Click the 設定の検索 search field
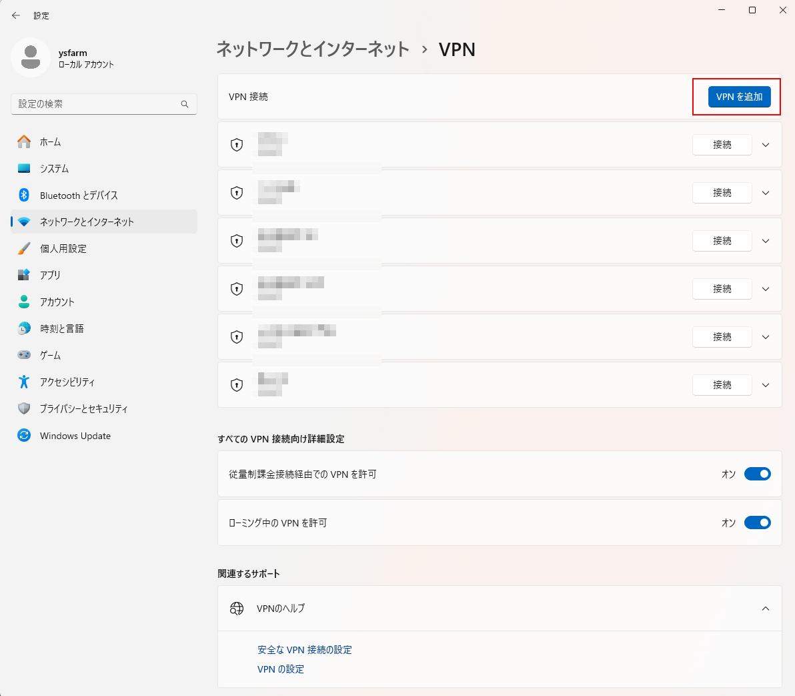This screenshot has height=696, width=795. [97, 104]
